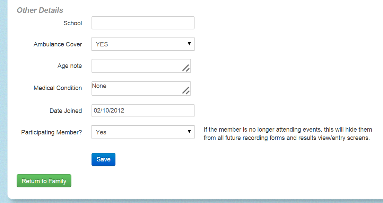
Task: Click the Participating Member? label
Action: click(x=52, y=132)
